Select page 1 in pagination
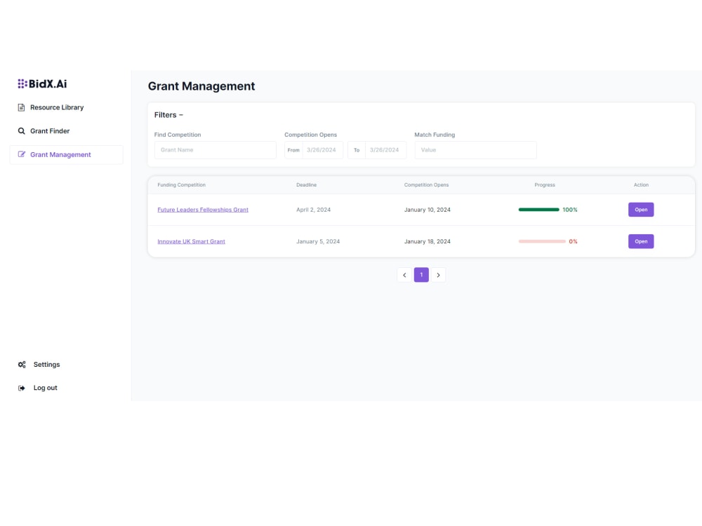The image size is (702, 526). (x=421, y=275)
